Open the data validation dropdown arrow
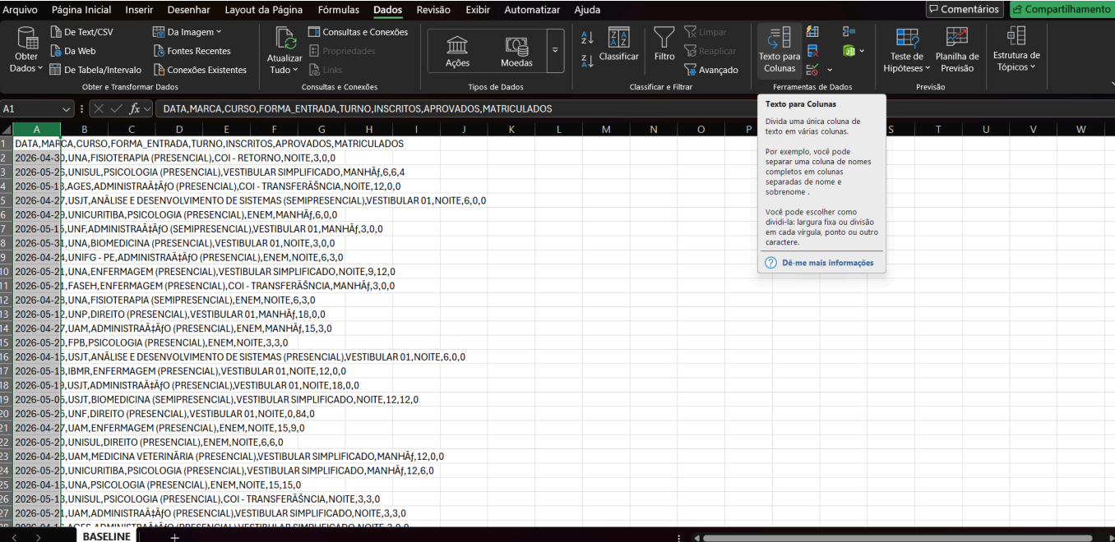1115x542 pixels. [x=830, y=70]
